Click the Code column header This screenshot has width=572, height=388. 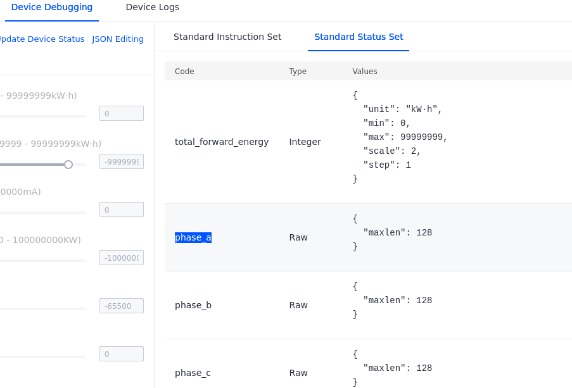[x=184, y=72]
